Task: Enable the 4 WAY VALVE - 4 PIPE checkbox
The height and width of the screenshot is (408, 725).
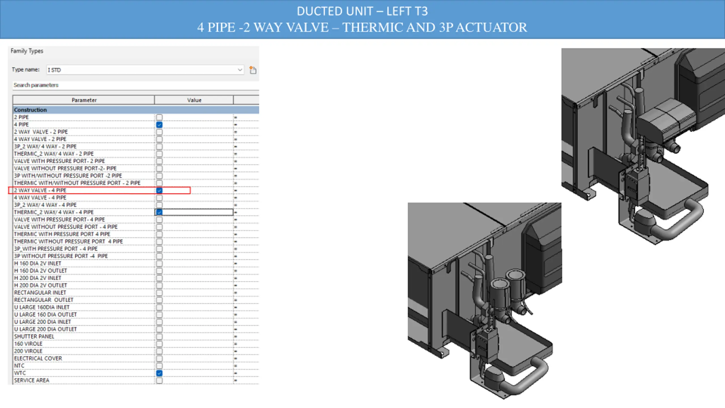Action: pyautogui.click(x=159, y=198)
